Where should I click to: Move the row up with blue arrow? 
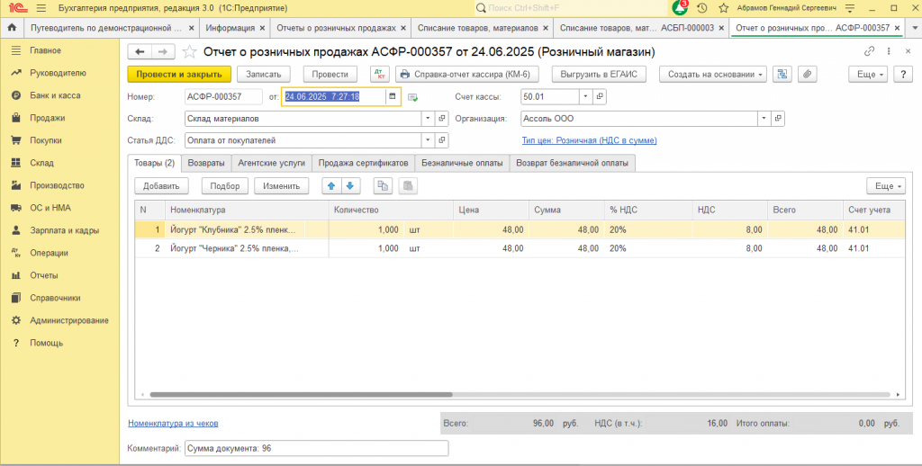(331, 185)
